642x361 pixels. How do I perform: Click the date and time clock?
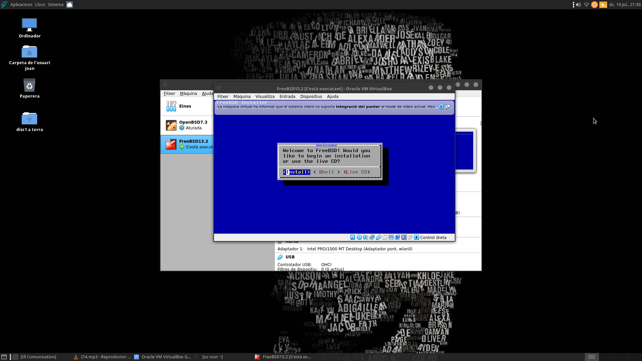tap(625, 5)
